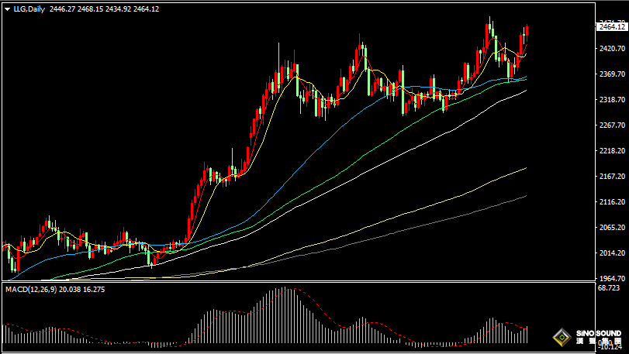Click the LLG,Daily chart title text
This screenshot has height=354, width=629.
(x=29, y=9)
